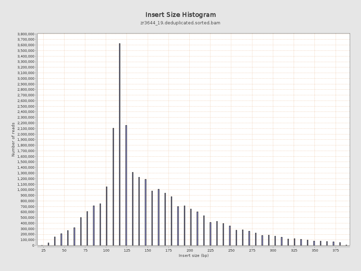Click the histogram bar at 100 bp
361x271 pixels.
[x=106, y=216]
